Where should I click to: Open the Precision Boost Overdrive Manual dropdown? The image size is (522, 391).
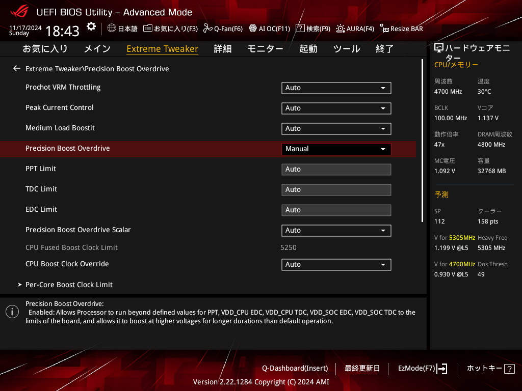pyautogui.click(x=336, y=149)
